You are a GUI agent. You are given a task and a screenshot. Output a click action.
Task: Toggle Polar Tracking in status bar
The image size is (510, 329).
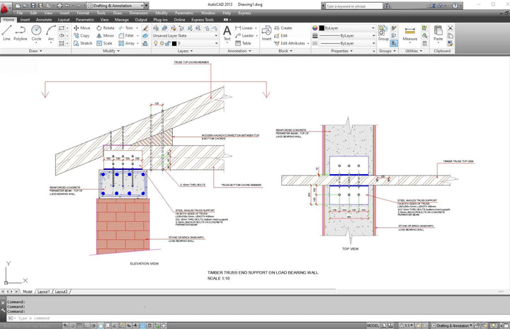click(x=93, y=325)
